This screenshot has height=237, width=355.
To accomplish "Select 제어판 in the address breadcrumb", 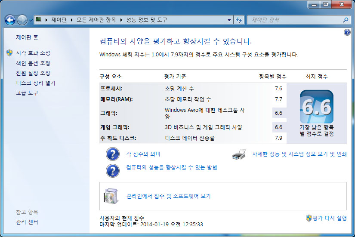I will point(59,20).
